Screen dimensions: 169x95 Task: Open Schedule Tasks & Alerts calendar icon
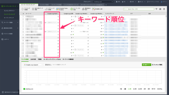click(x=57, y=9)
